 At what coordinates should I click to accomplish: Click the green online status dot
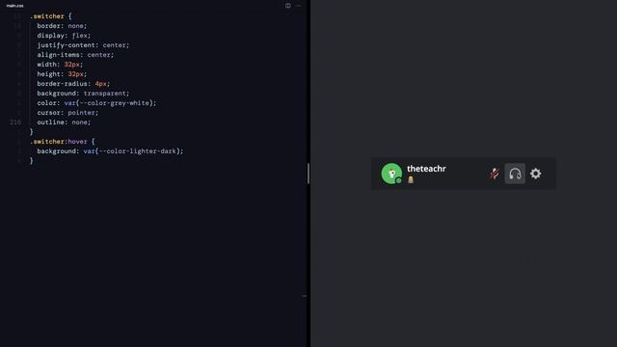tap(398, 180)
